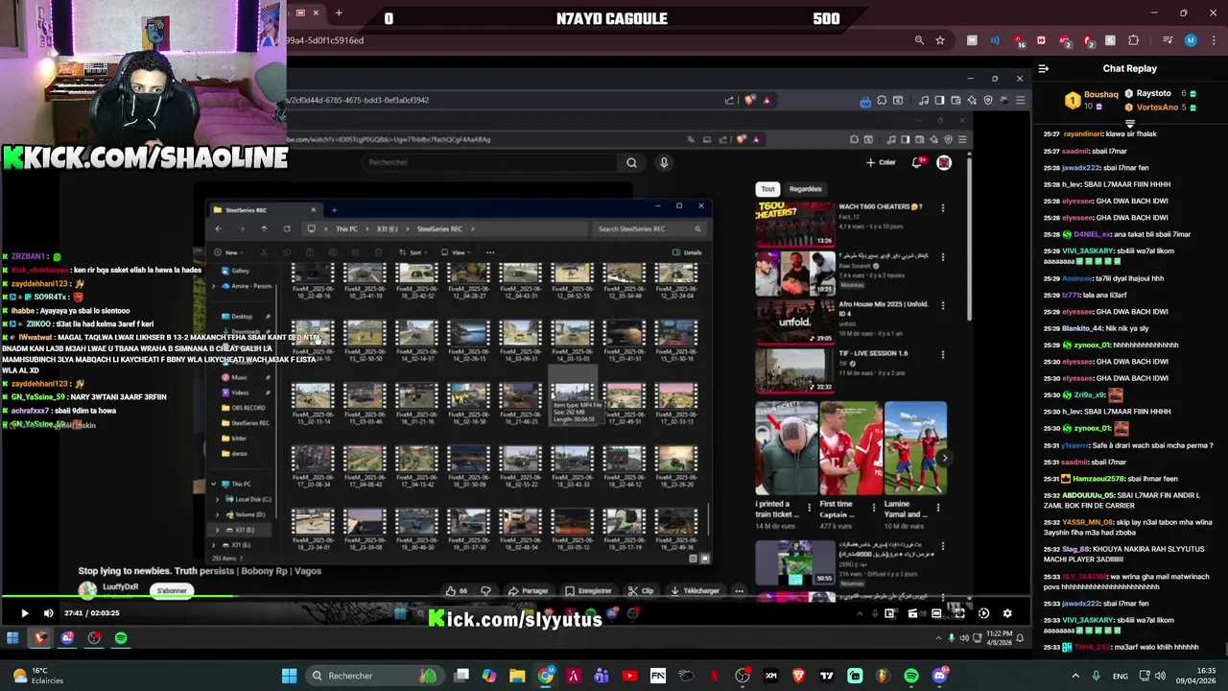This screenshot has height=691, width=1228.
Task: Open the Afro House Mix 2025 thumbnail
Action: 794,321
